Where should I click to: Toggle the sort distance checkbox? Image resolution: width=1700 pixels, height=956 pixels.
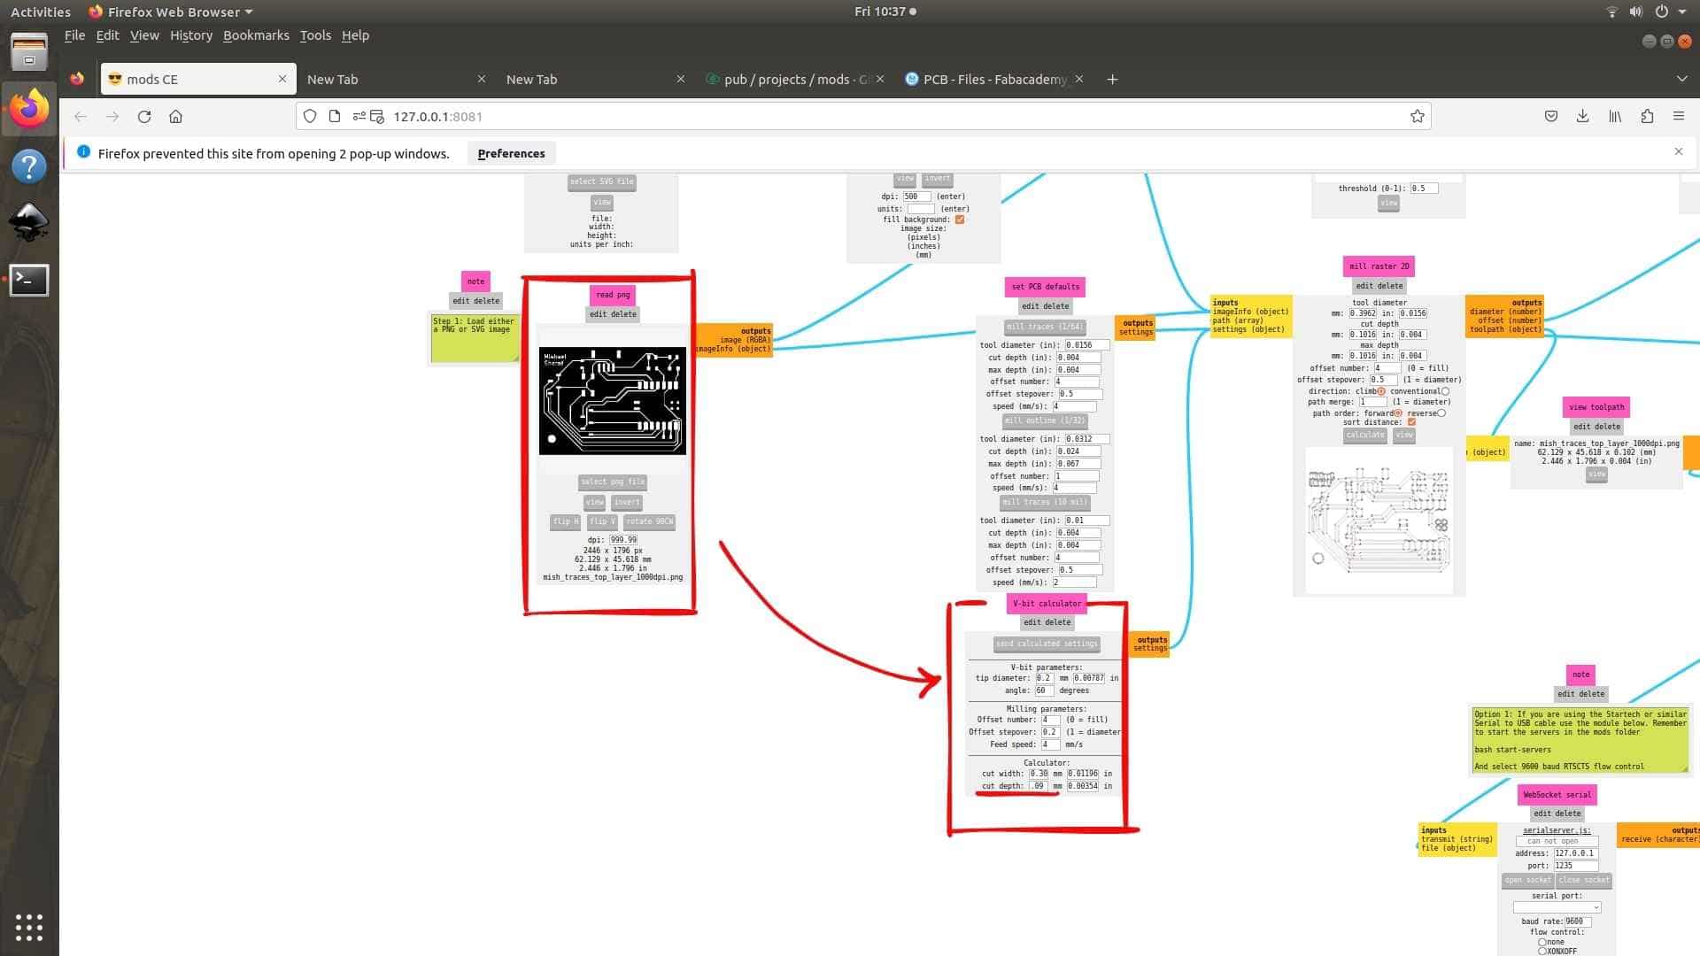[x=1411, y=422]
